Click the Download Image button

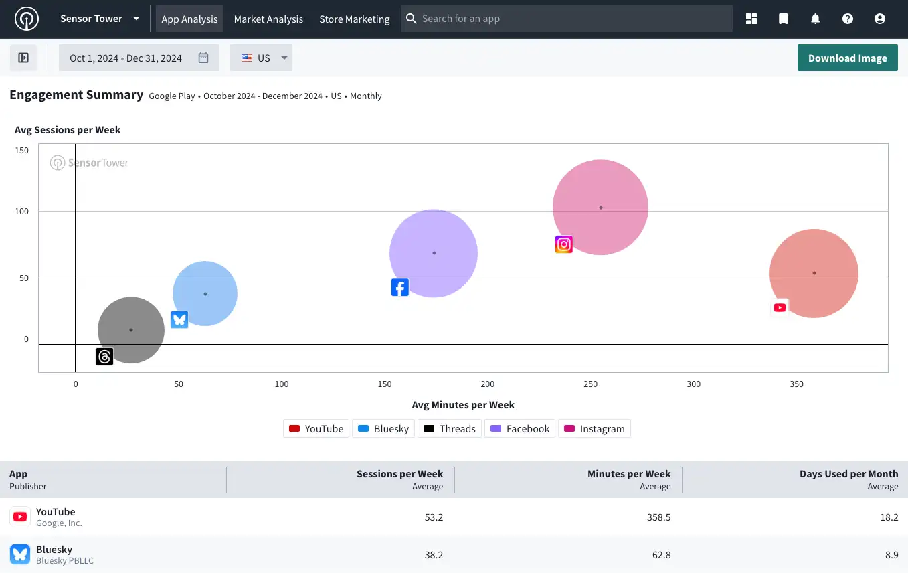pos(847,58)
